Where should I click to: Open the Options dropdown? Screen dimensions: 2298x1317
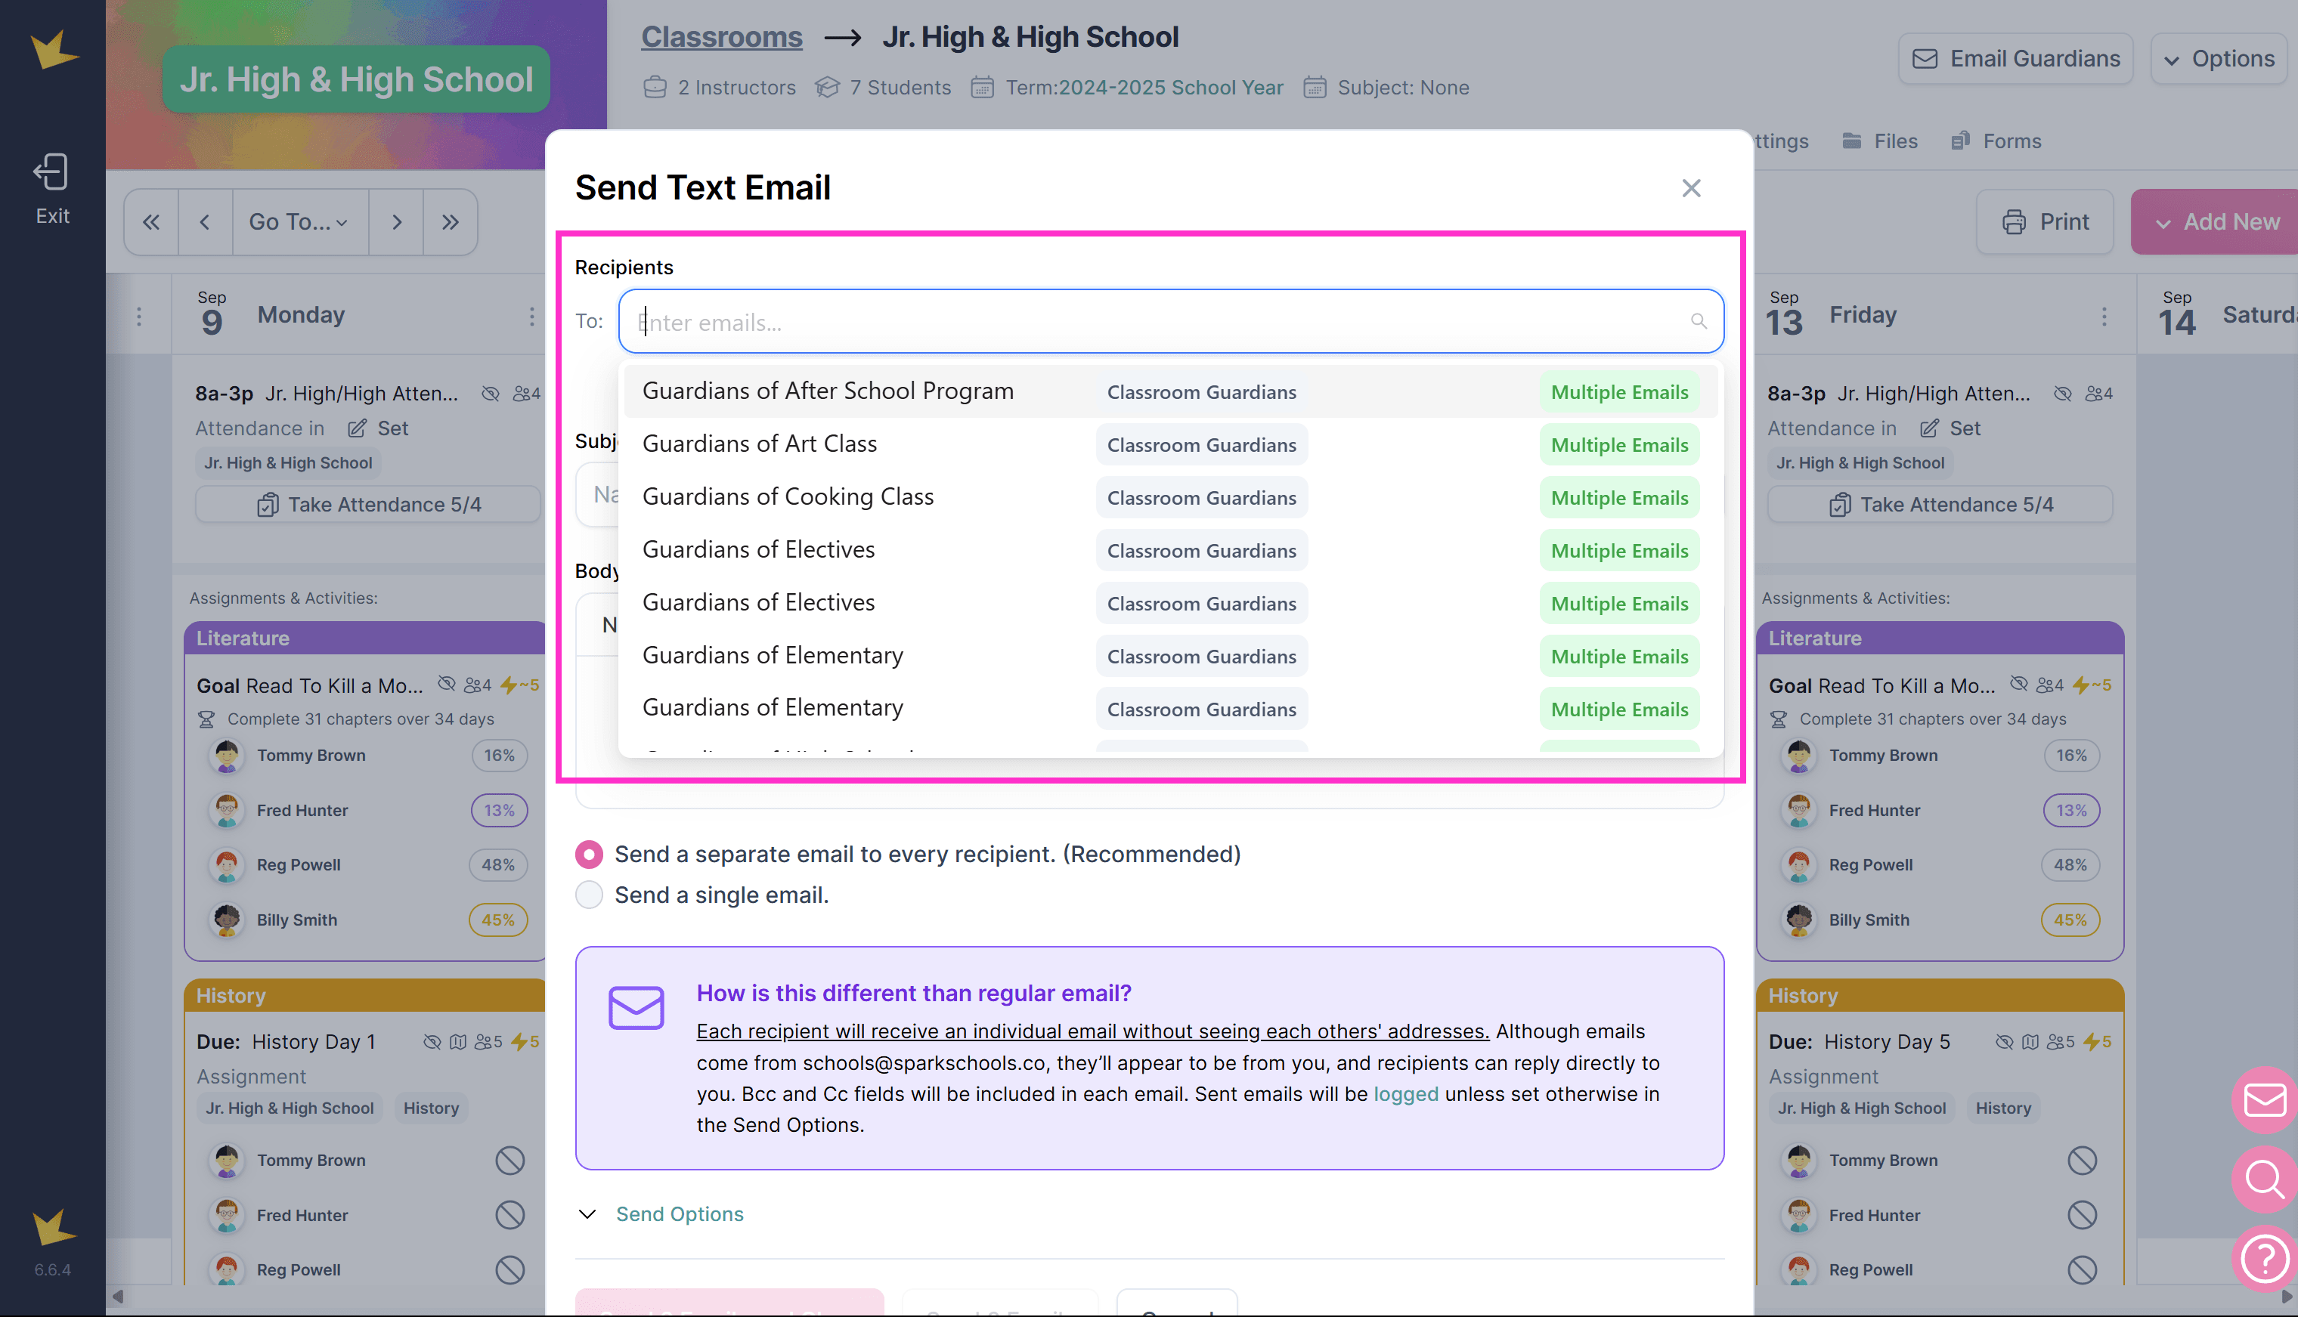coord(2219,60)
